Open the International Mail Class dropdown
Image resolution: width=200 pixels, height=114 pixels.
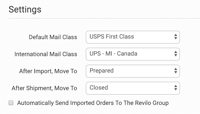(133, 54)
